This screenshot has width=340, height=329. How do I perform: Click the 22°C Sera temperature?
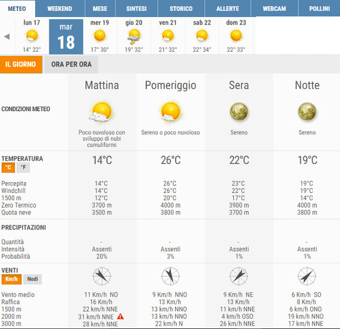[x=239, y=160]
